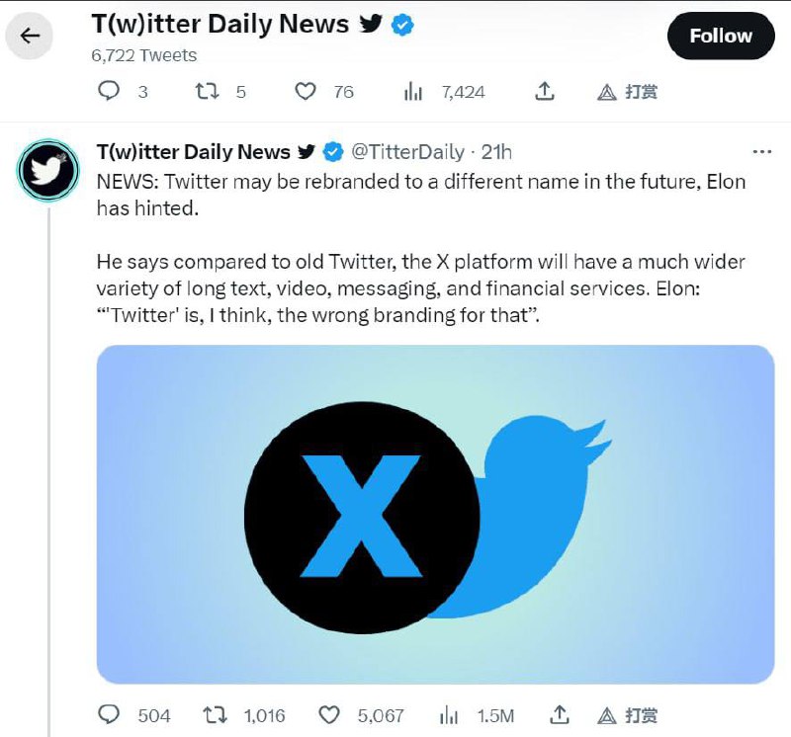Share the top tweet via upload icon

(x=544, y=92)
